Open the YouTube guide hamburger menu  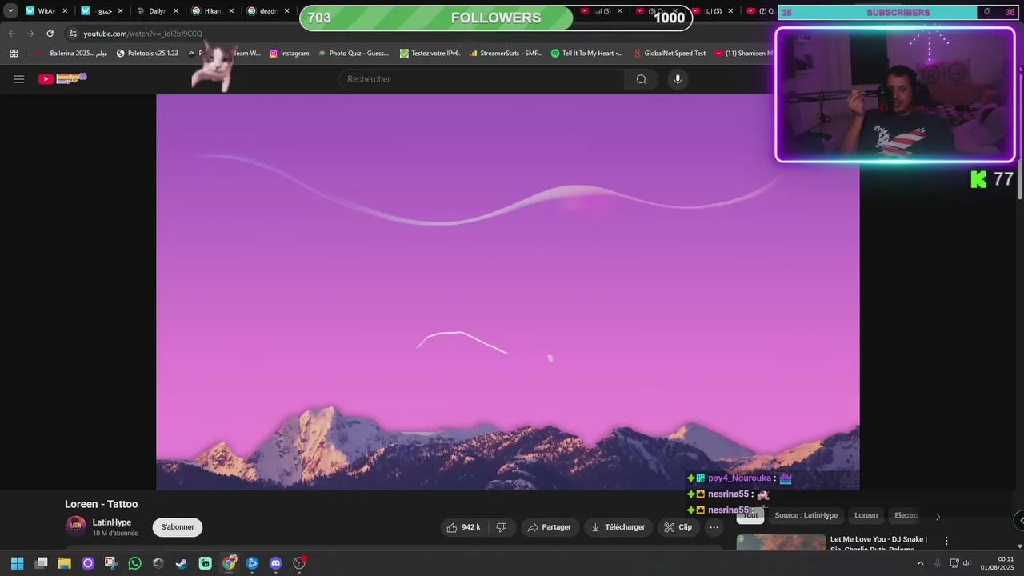click(x=19, y=79)
